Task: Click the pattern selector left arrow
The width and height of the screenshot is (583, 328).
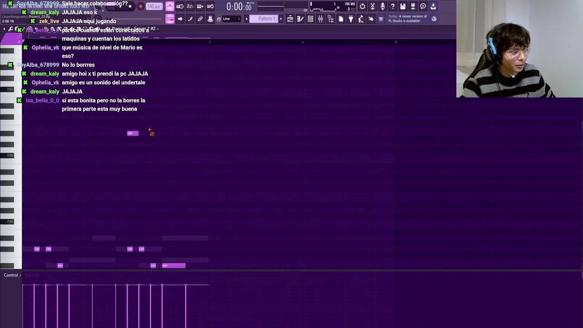Action: 246,19
